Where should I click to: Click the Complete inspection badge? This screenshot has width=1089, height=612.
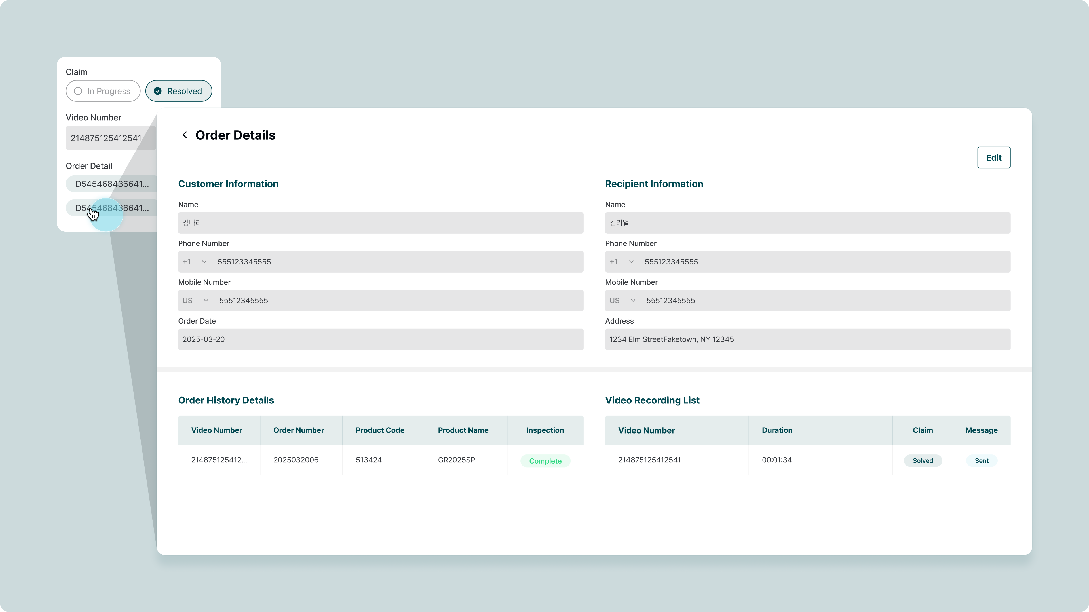[545, 461]
